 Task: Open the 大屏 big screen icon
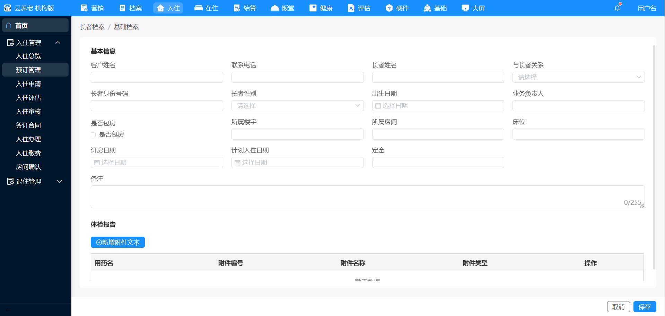[465, 8]
